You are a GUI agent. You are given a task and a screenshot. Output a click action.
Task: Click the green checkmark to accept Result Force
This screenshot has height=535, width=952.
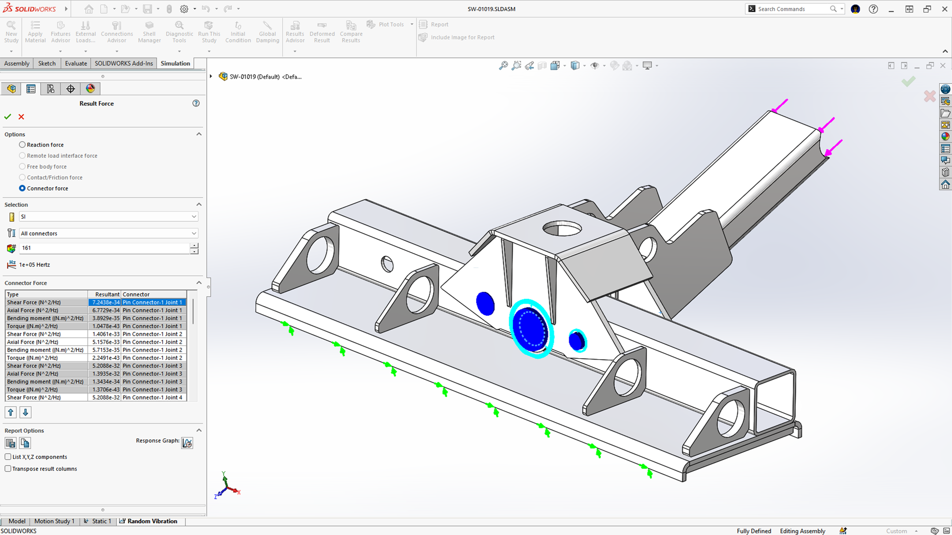click(7, 117)
